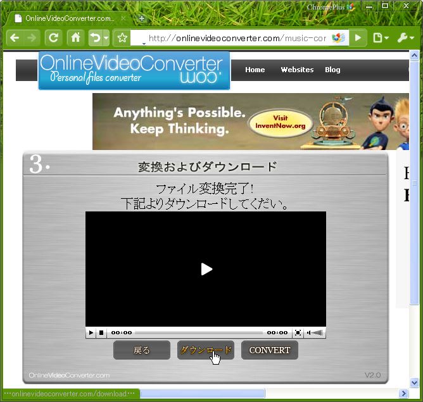Screen dimensions: 423x402
Task: Open the Blog menu item
Action: tap(332, 70)
